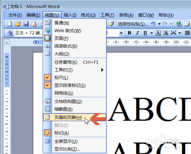
Task: Open 任务窗格(K) task pane
Action: pos(74,62)
